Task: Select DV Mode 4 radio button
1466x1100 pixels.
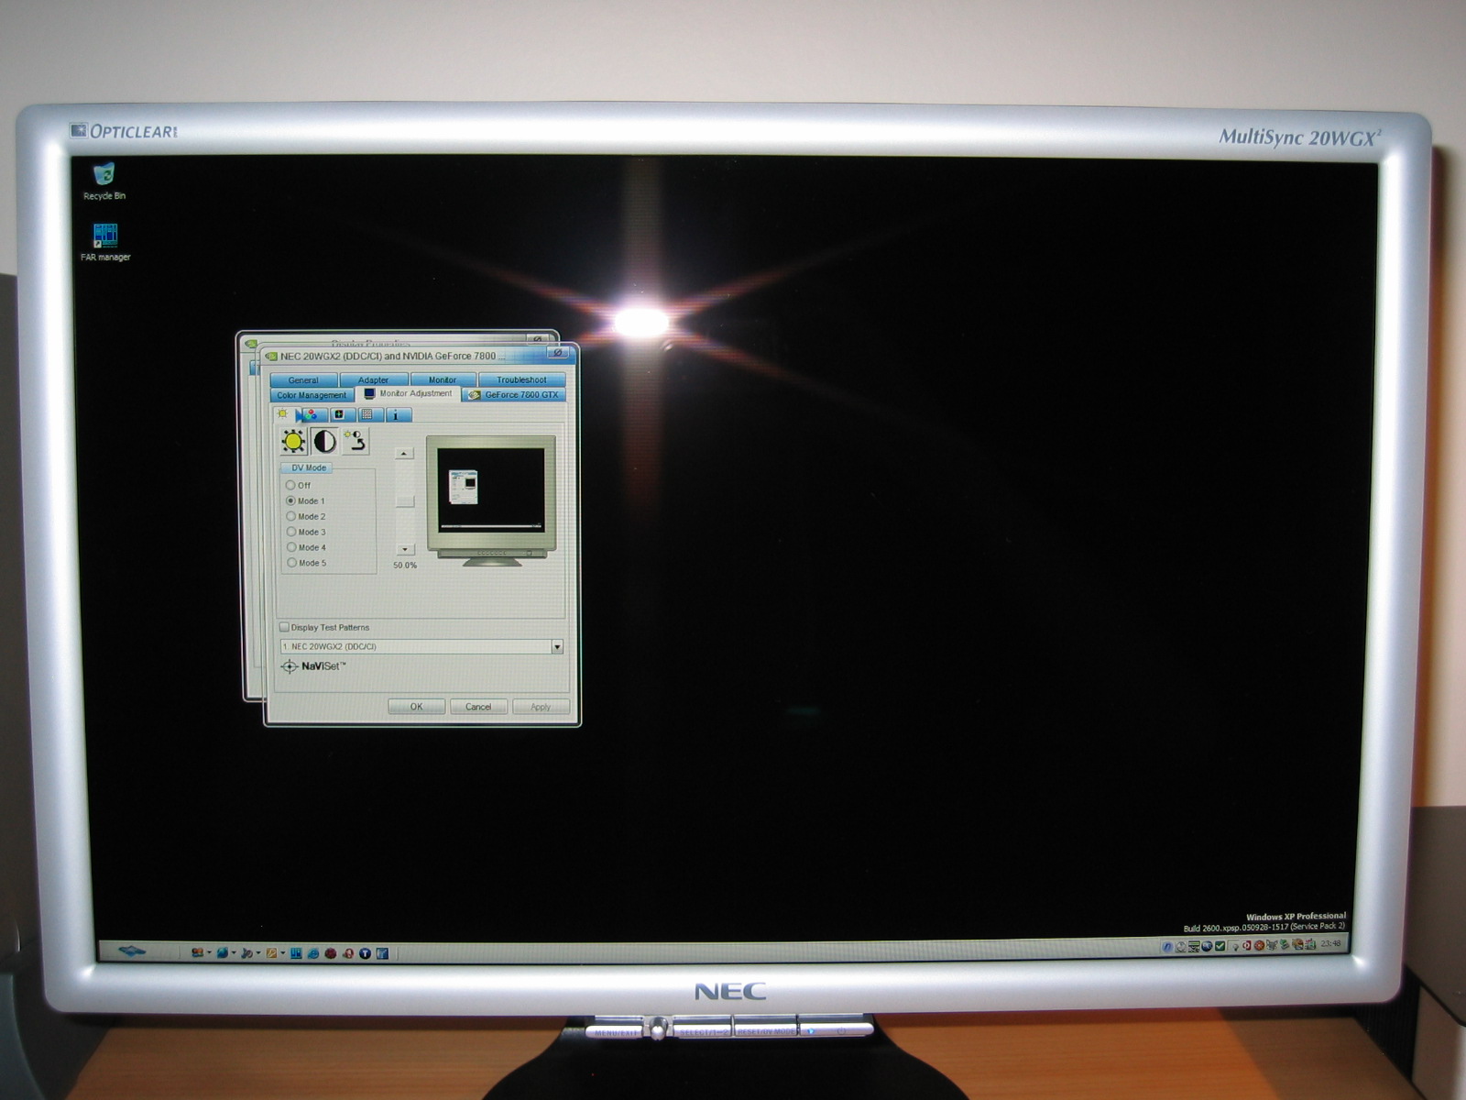Action: 291,547
